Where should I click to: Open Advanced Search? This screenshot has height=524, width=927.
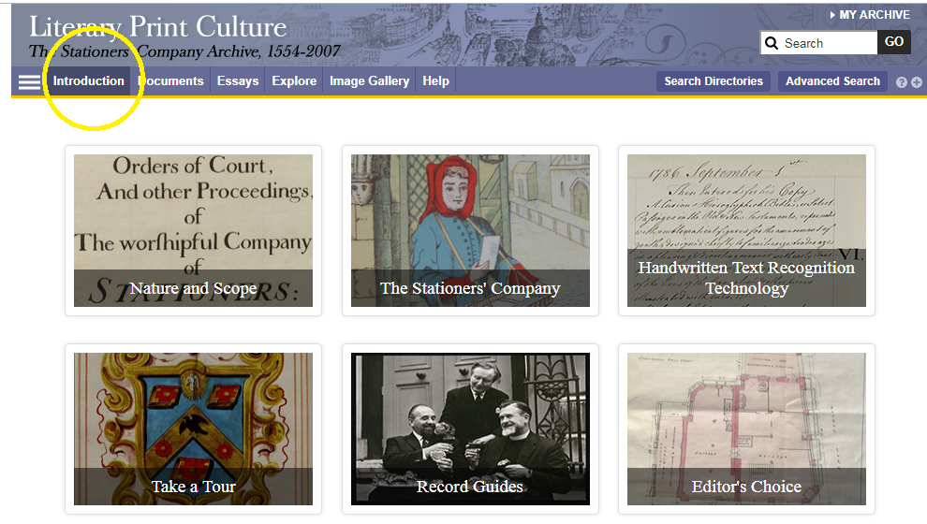pos(832,80)
